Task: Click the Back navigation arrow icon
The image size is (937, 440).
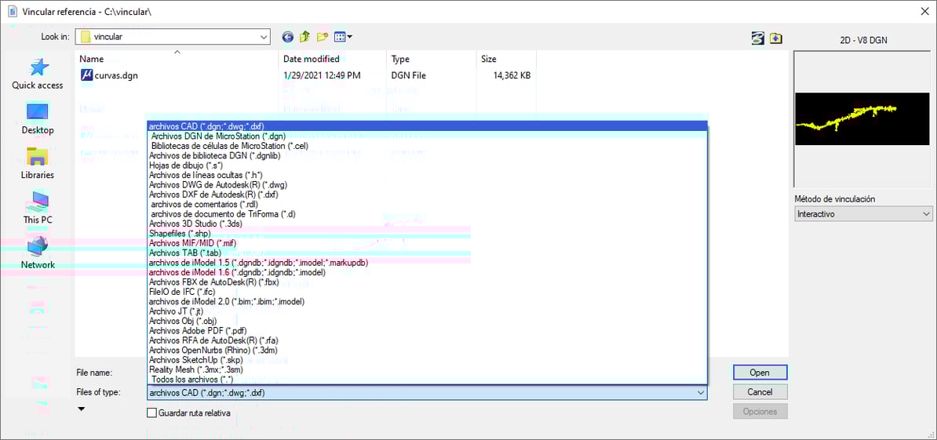Action: (x=287, y=37)
